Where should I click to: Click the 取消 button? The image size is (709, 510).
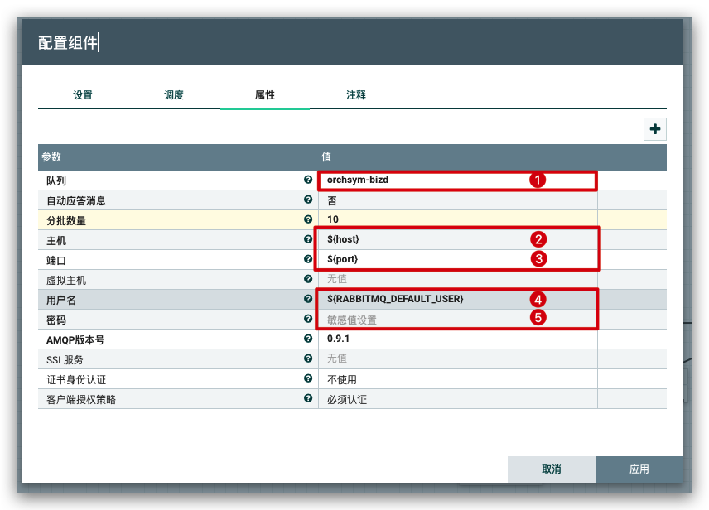coord(552,469)
